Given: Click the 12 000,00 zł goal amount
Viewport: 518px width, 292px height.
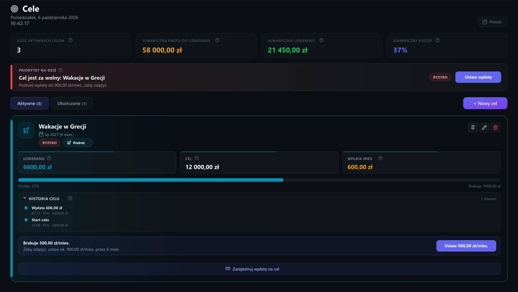Looking at the screenshot, I should click(202, 167).
